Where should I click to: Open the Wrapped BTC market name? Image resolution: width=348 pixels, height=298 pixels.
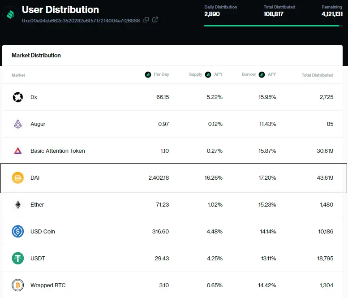coord(48,285)
